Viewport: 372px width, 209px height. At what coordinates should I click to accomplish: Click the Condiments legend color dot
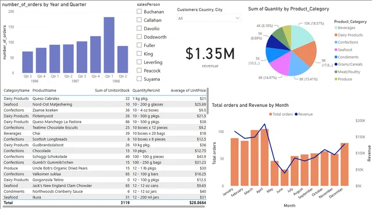pos(336,57)
